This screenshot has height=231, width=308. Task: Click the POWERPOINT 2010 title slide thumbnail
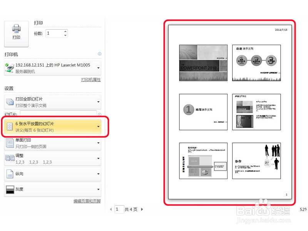[x=203, y=63]
